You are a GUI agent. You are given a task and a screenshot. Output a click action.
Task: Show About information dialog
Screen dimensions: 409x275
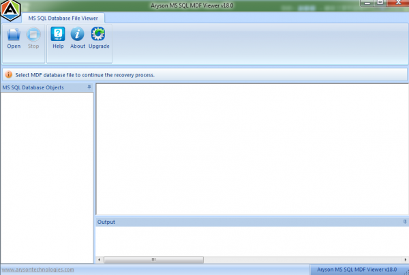point(78,38)
